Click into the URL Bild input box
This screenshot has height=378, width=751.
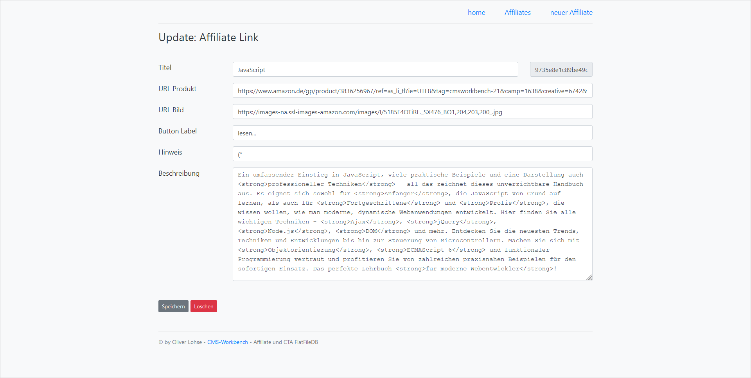pos(412,112)
